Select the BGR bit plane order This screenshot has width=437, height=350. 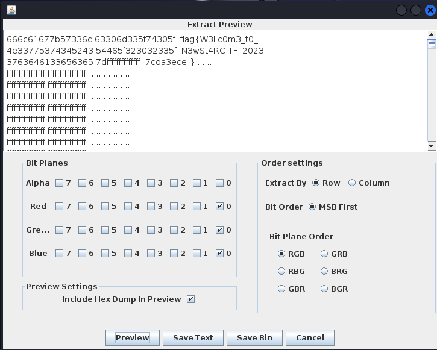pos(325,289)
